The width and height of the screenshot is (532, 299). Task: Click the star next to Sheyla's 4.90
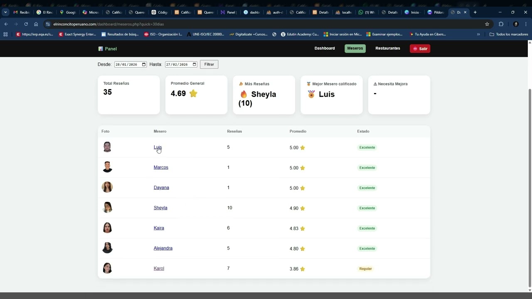[303, 208]
